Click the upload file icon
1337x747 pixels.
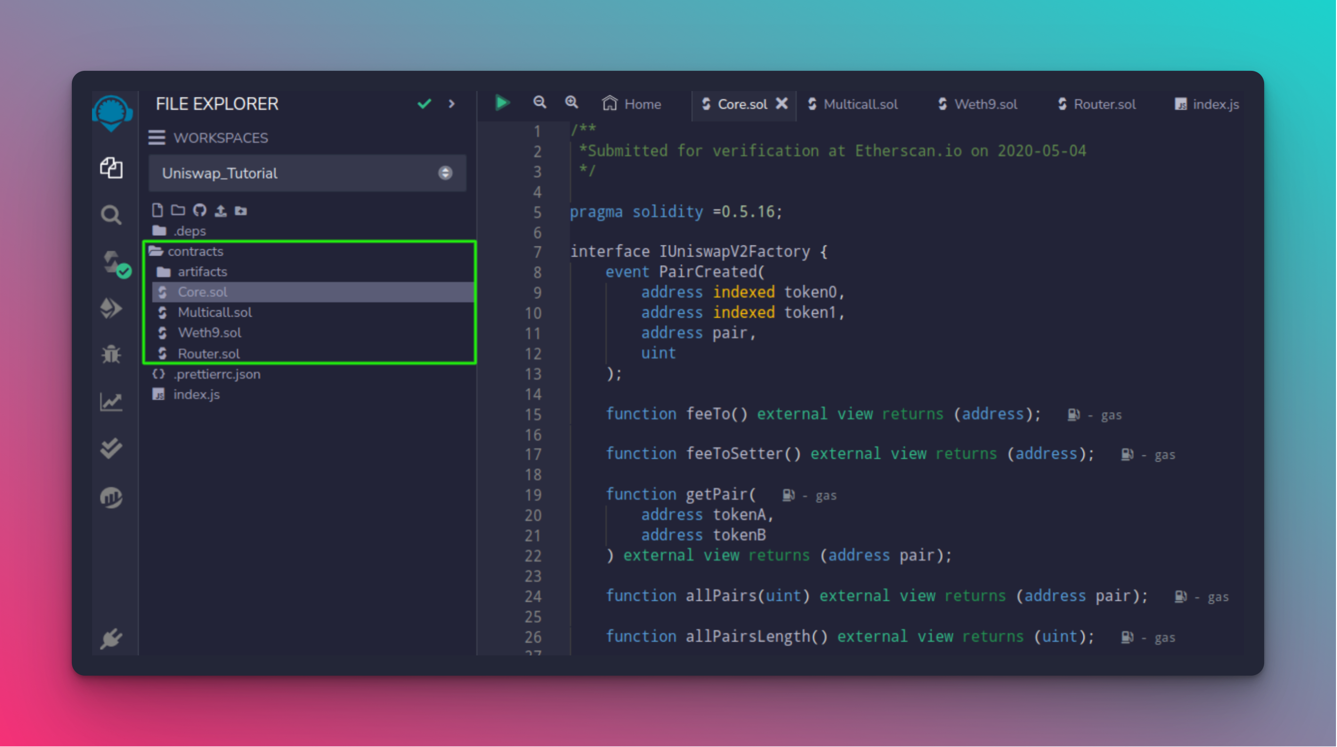[221, 210]
